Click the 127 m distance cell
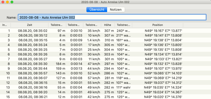 point(60,78)
